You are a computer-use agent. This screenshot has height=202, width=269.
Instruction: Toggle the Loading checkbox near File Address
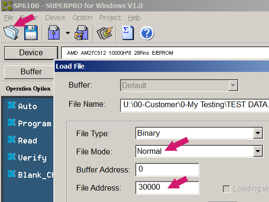click(227, 189)
